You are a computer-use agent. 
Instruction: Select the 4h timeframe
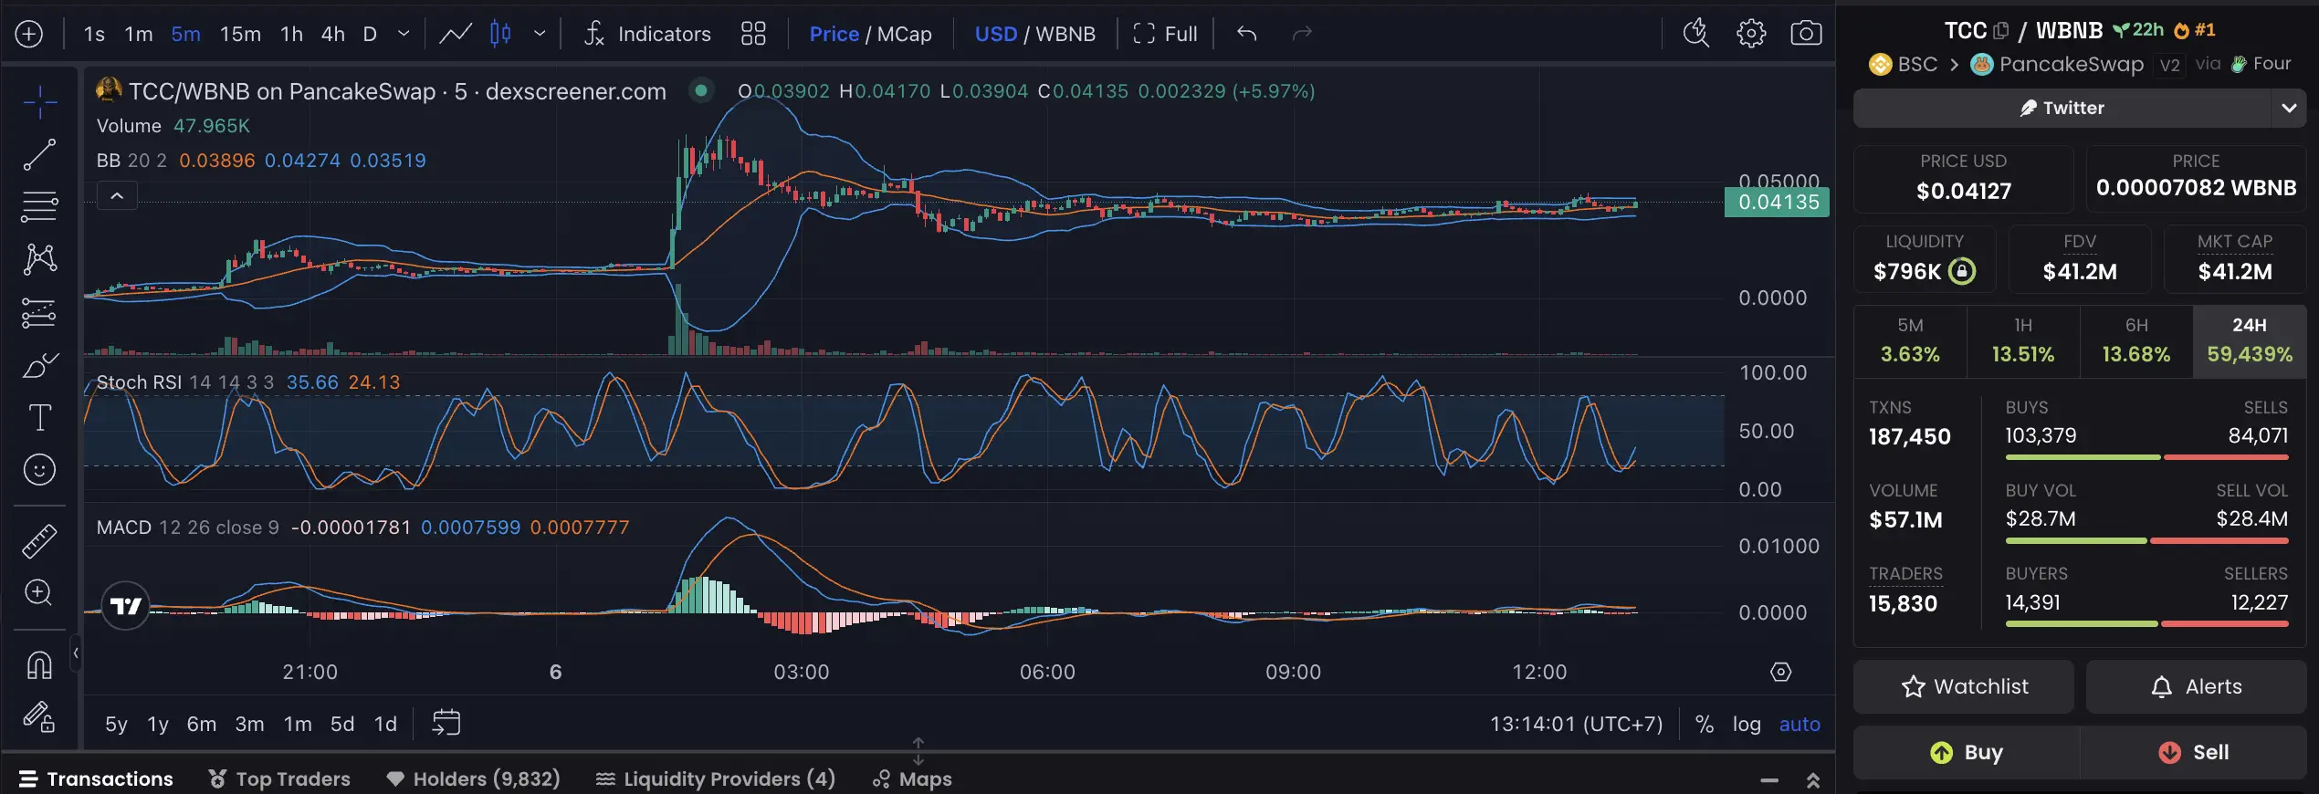(333, 34)
